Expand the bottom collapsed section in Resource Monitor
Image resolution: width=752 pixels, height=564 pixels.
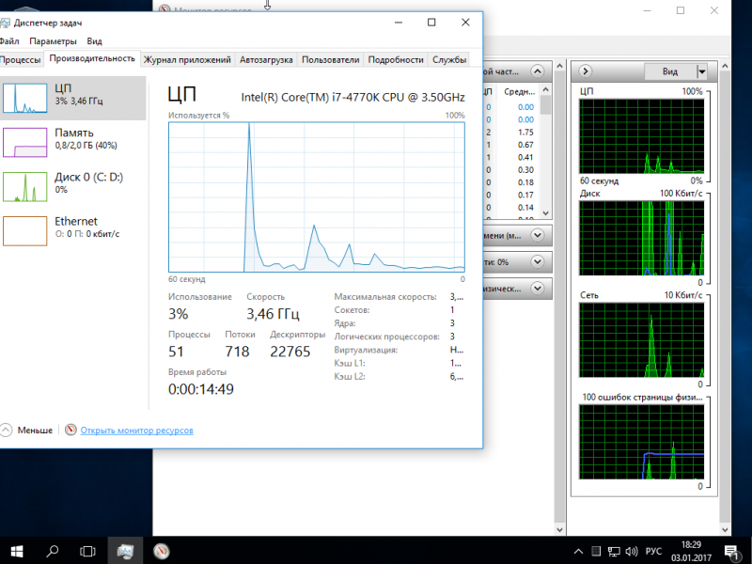(x=538, y=289)
